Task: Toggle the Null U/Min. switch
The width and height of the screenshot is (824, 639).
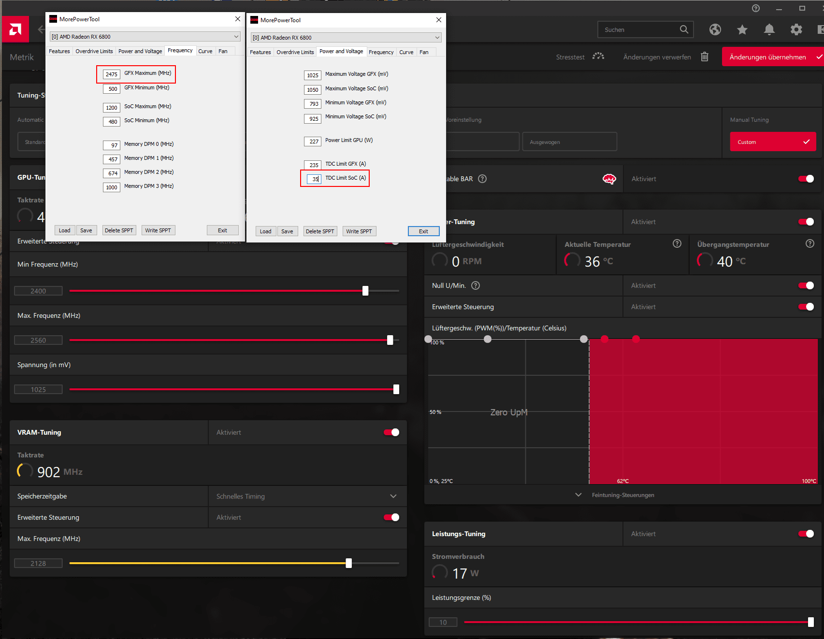Action: click(x=806, y=285)
